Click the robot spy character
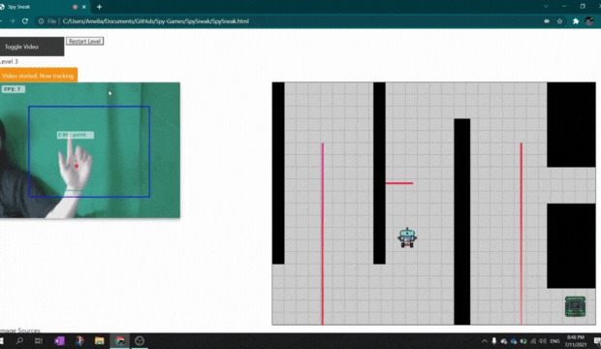This screenshot has width=601, height=349. pos(407,238)
